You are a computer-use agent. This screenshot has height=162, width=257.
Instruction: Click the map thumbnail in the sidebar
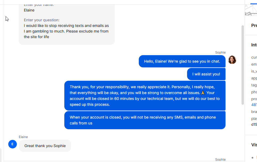tap(251, 10)
